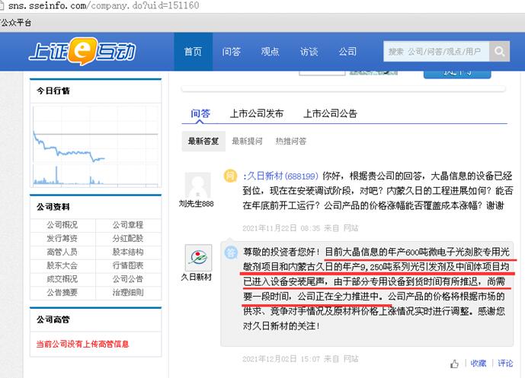Click the blue 答 answer icon
The height and width of the screenshot is (378, 525).
tap(230, 253)
